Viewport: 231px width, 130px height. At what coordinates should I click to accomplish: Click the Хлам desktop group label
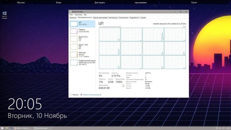(x=58, y=3)
